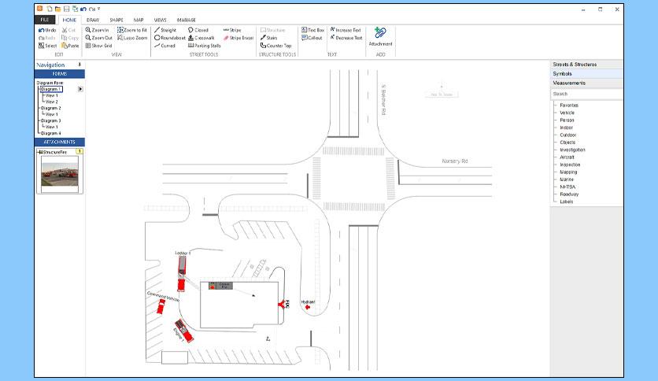This screenshot has width=658, height=381.
Task: Select the Stripe Eraser tool
Action: (x=238, y=38)
